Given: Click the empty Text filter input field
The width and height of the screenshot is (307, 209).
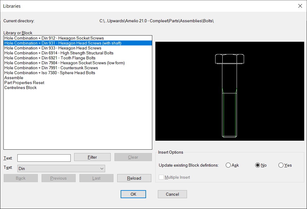Looking at the screenshot, I should pyautogui.click(x=44, y=158).
